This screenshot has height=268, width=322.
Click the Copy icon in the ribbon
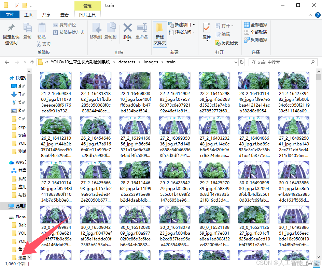27,28
